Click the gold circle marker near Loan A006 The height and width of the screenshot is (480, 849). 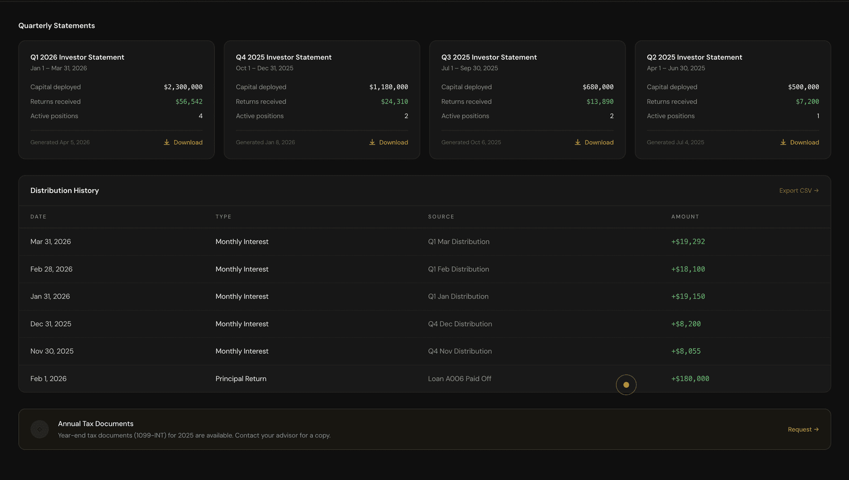pyautogui.click(x=626, y=385)
